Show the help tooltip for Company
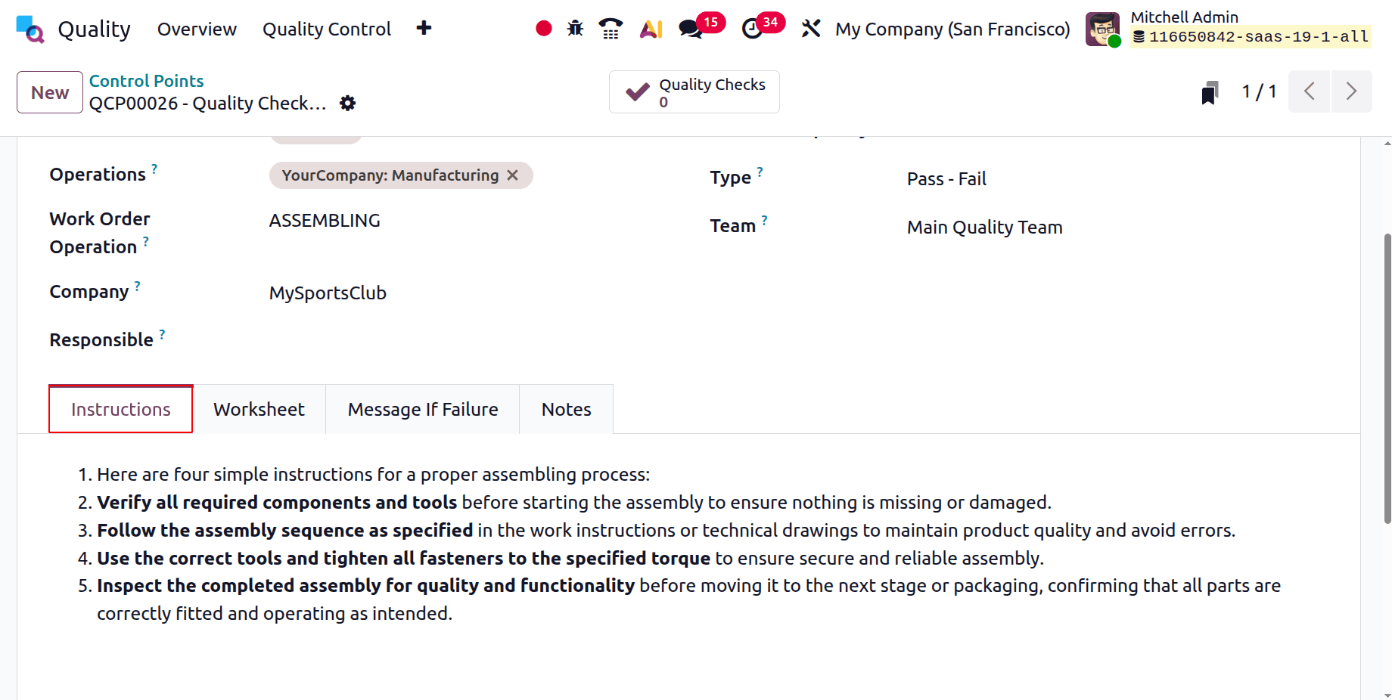The width and height of the screenshot is (1392, 700). 138,286
